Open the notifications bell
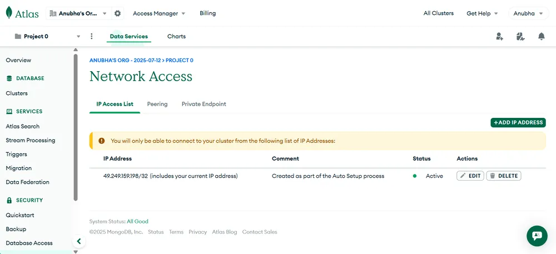The image size is (556, 254). point(541,37)
